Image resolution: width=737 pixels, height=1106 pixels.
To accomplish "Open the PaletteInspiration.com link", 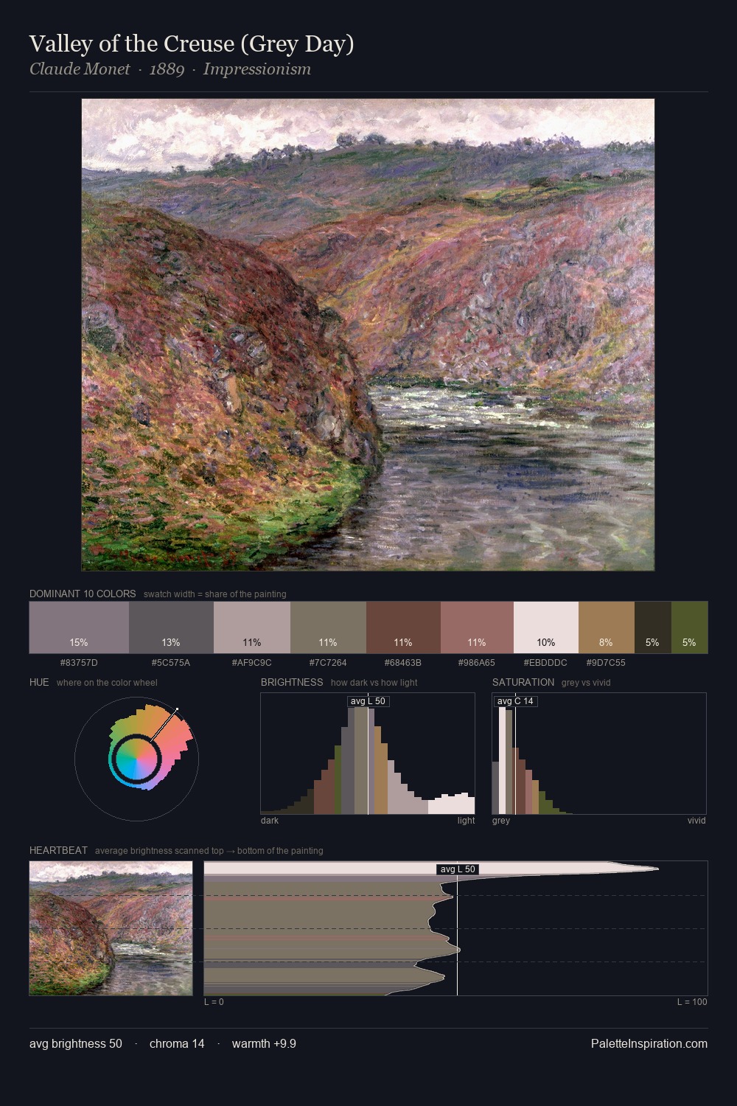I will [x=649, y=1043].
